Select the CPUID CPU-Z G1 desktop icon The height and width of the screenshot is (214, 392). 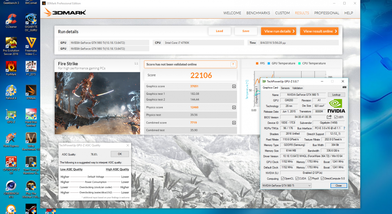click(x=11, y=165)
